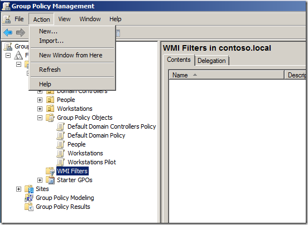Expand the Starter GPOs node

40,180
